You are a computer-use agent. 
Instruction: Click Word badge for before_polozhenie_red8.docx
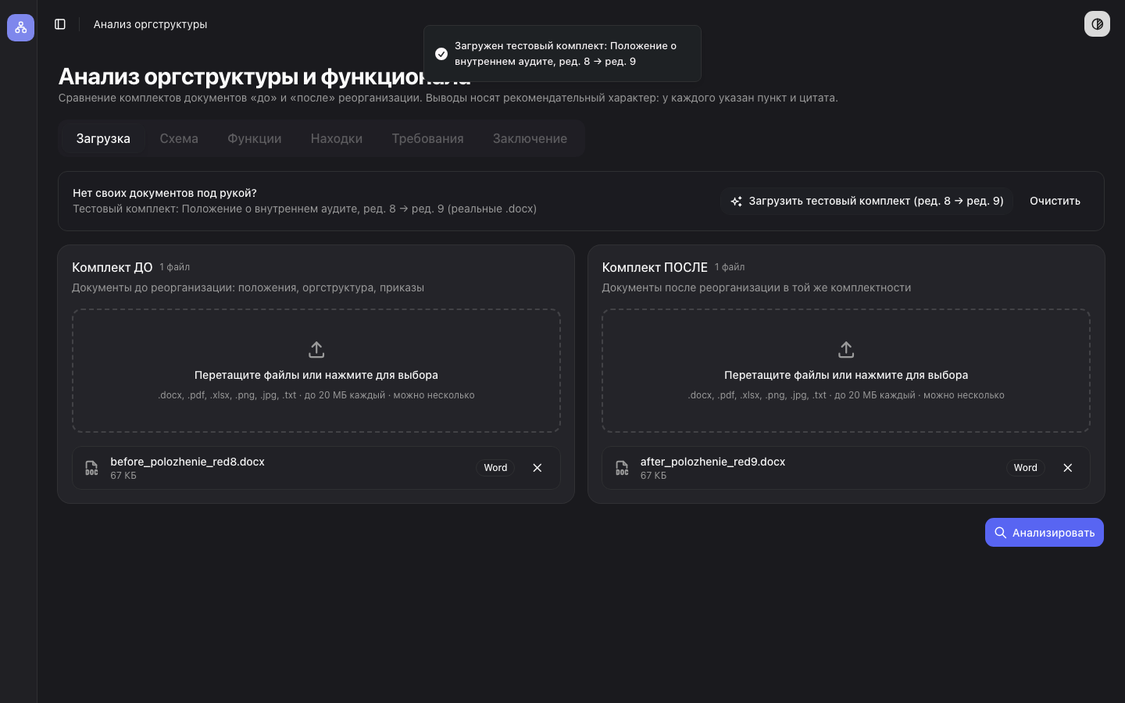(495, 468)
